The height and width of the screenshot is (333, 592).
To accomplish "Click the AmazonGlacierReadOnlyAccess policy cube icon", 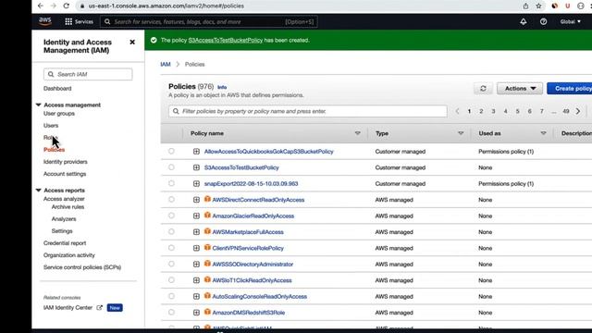I will point(207,216).
